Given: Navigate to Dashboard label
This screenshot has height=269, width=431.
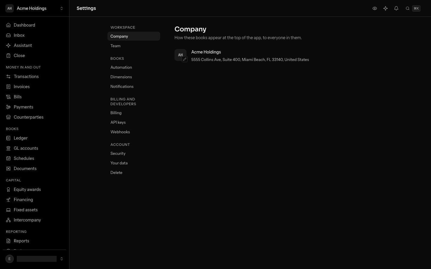Looking at the screenshot, I should (25, 25).
